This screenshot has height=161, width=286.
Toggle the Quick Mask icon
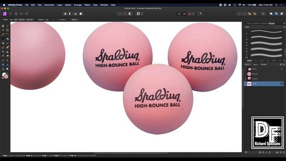138,14
